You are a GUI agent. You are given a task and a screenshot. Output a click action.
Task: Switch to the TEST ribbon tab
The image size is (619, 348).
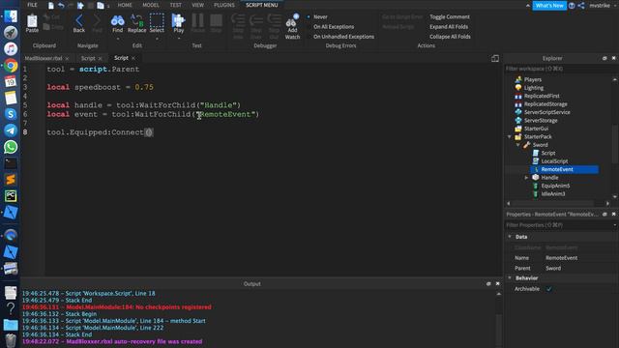coord(176,5)
